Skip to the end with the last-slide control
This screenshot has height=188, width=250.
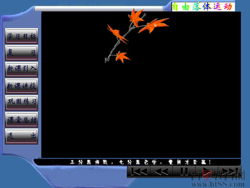pyautogui.click(x=230, y=171)
